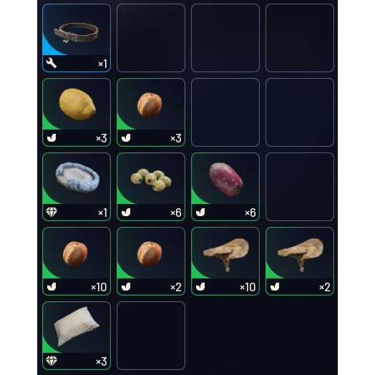Screen dimensions: 375x375
Task: Click the food icon under the lemon
Action: point(52,137)
